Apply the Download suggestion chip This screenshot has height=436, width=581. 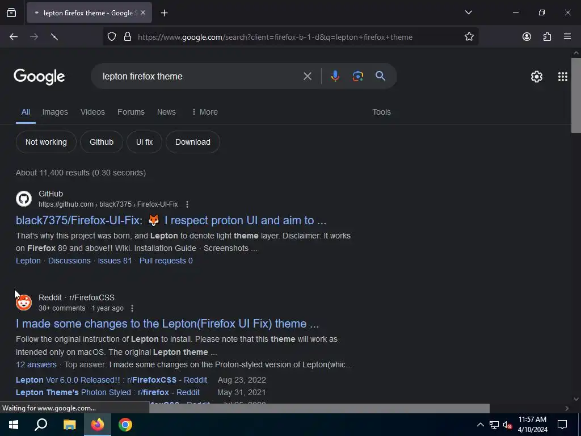click(x=193, y=142)
